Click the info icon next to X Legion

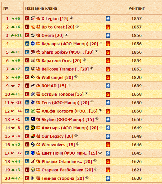point(71,18)
